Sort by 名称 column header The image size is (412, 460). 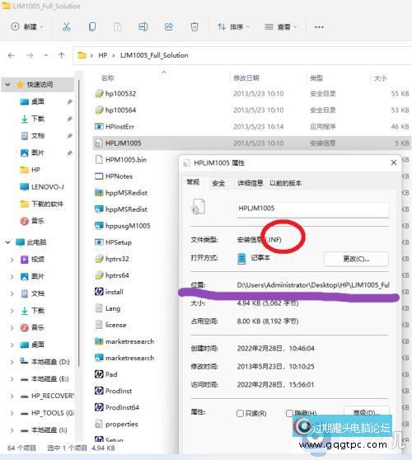(x=107, y=78)
